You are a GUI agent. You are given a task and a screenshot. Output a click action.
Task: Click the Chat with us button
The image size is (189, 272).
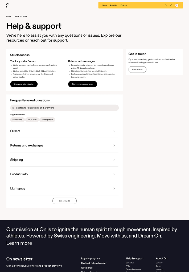point(137,69)
